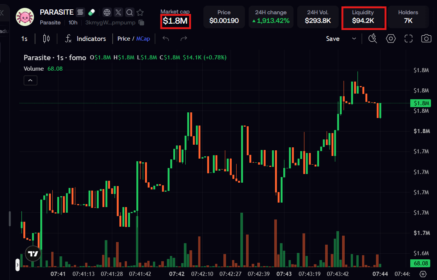Screen dimensions: 437x280
Task: Click the 24H Vol. $293.8K box
Action: (x=318, y=17)
